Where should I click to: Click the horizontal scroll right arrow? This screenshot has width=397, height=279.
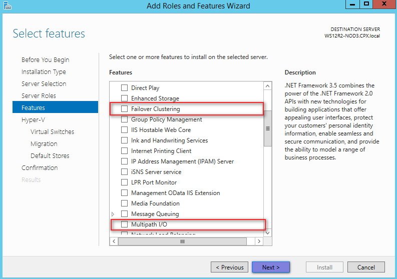pyautogui.click(x=259, y=241)
